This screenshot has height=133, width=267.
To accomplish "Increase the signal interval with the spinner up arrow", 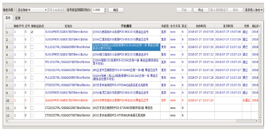I will coord(105,9).
